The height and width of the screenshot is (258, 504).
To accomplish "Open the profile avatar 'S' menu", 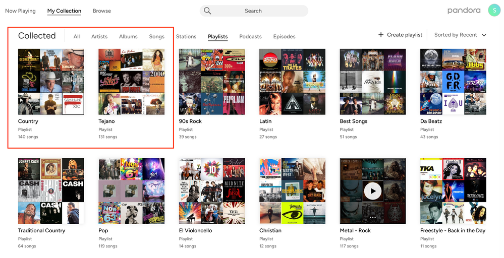I will [494, 10].
